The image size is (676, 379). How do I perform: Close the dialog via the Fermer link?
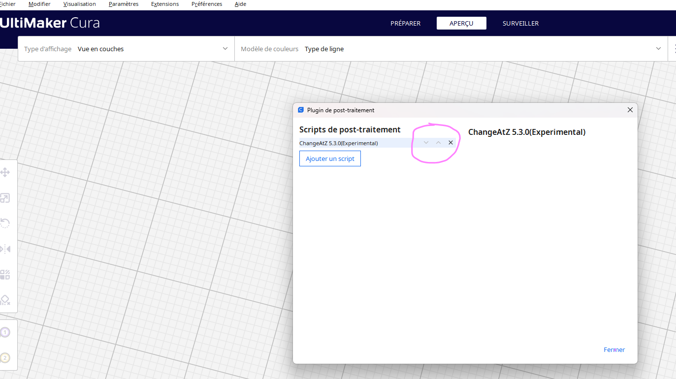click(x=613, y=349)
